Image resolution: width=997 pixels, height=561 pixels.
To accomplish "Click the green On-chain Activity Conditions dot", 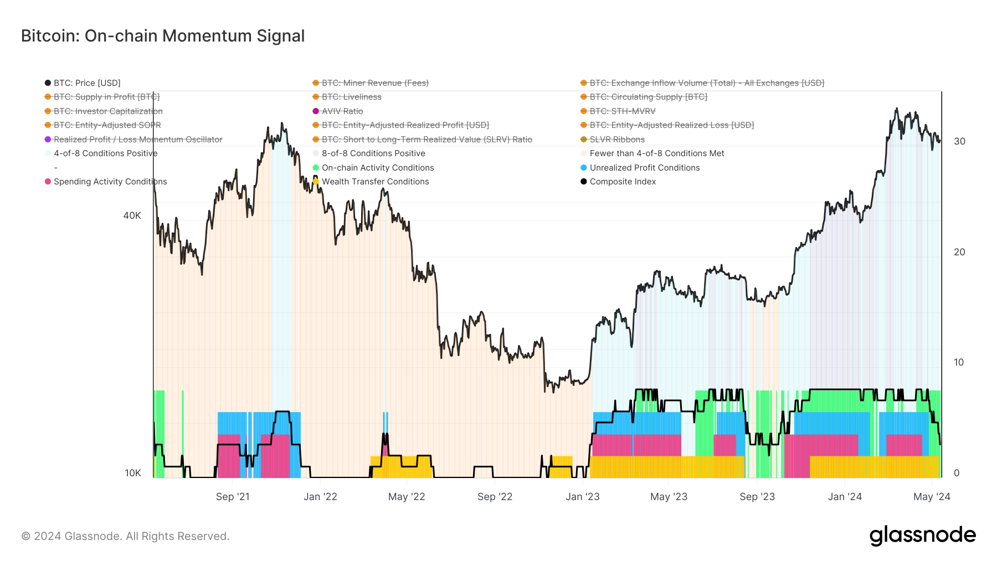I will [x=316, y=168].
